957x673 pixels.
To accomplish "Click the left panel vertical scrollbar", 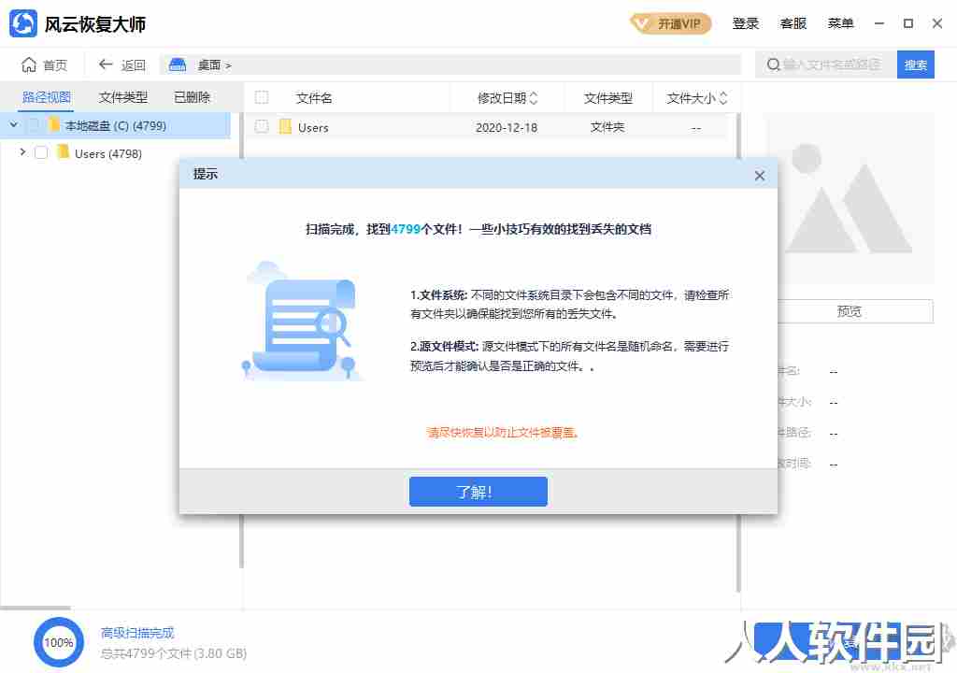I will click(x=241, y=342).
